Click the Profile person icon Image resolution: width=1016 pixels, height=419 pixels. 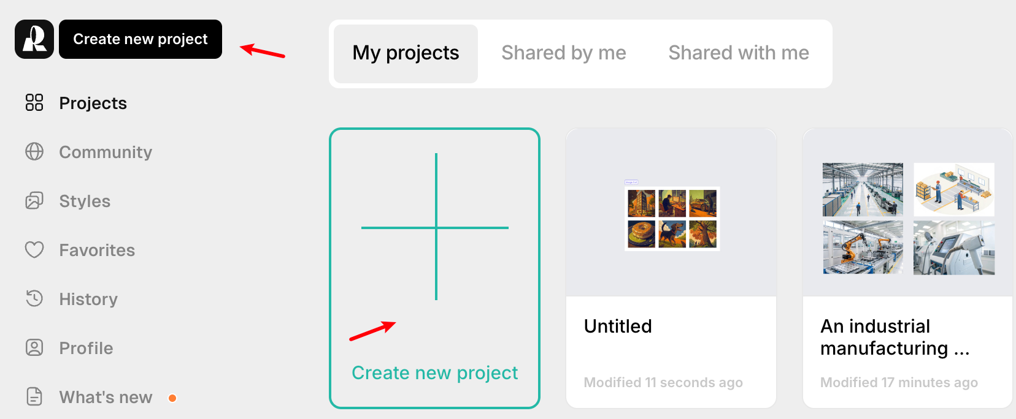click(34, 347)
